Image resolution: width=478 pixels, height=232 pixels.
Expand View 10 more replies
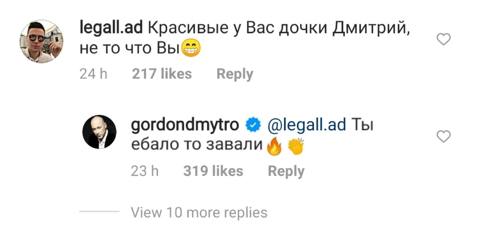click(199, 213)
